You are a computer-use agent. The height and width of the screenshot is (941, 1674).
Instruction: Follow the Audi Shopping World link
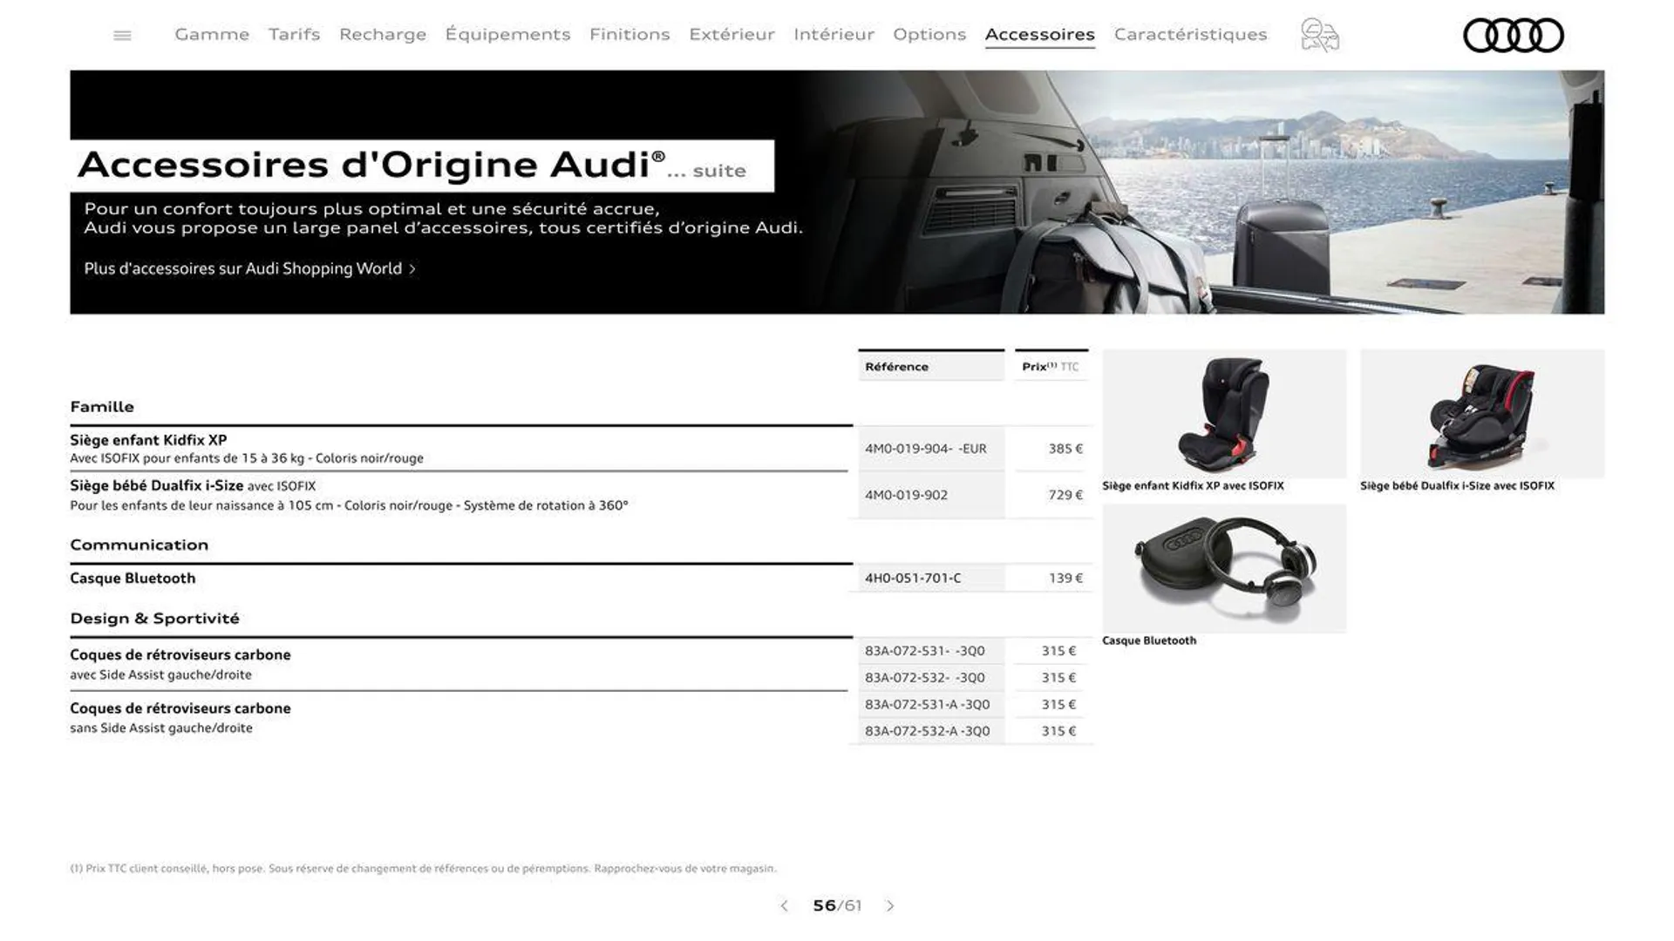coord(250,268)
